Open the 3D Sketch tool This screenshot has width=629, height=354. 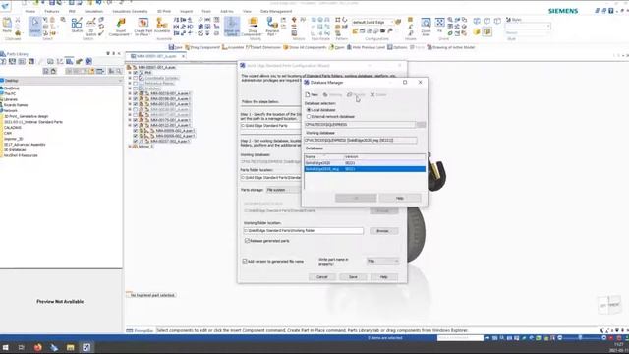[91, 27]
